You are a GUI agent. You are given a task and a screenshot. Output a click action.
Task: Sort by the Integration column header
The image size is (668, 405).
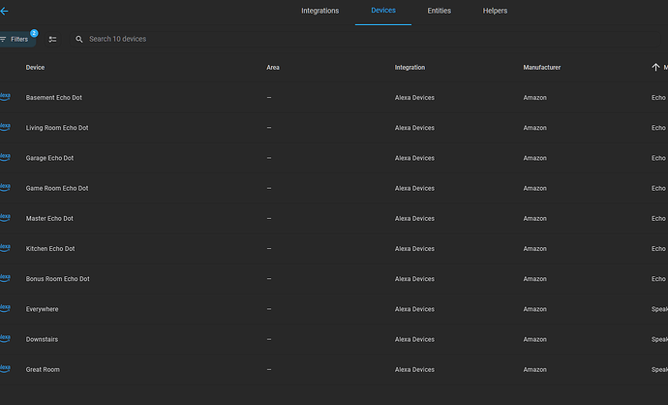[x=410, y=68]
